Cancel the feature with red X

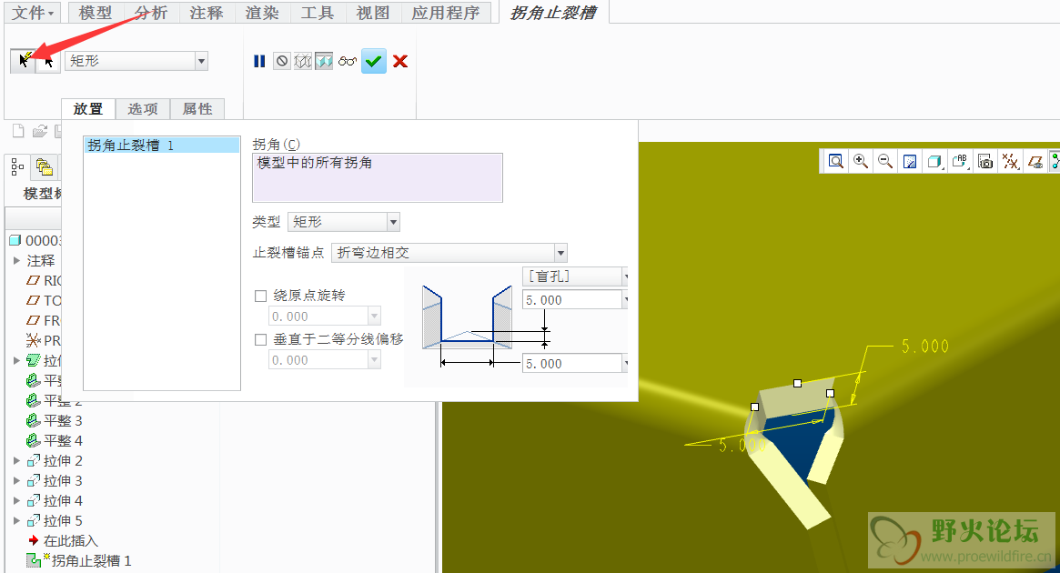[x=400, y=62]
